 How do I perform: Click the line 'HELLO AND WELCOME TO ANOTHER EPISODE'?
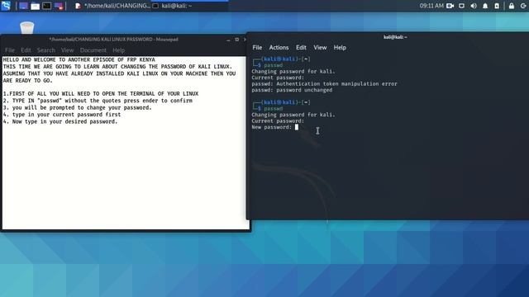point(79,59)
